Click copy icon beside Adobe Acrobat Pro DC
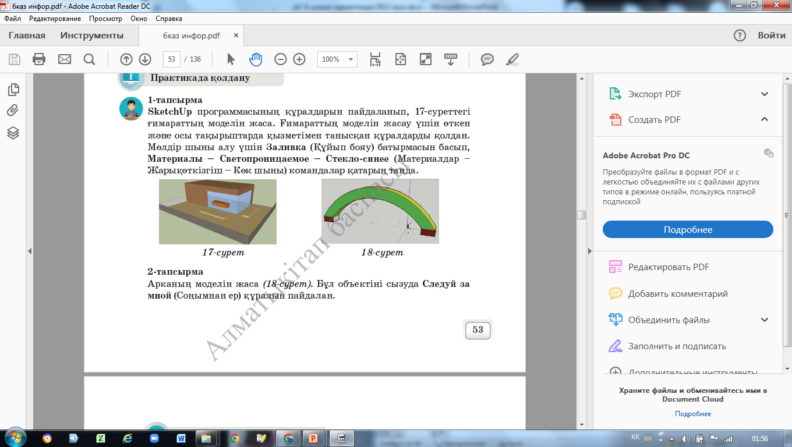 (x=769, y=153)
